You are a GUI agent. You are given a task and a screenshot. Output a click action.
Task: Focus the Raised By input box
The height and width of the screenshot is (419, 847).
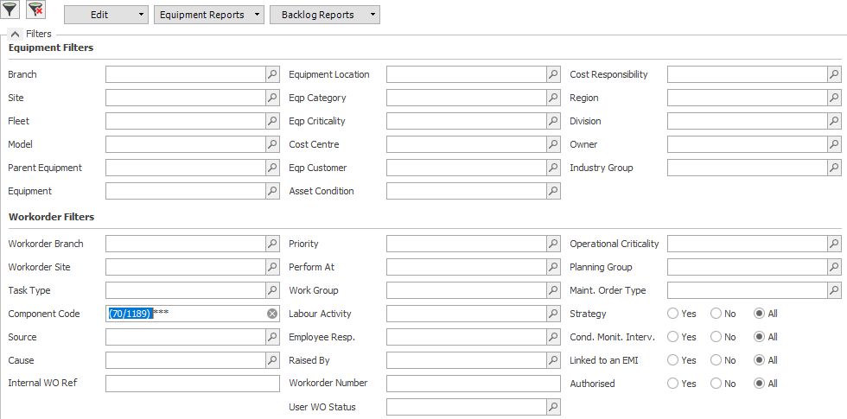(466, 359)
